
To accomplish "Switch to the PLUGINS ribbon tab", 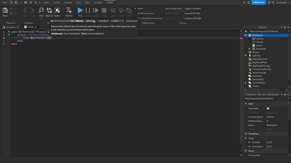I will tap(98, 3).
